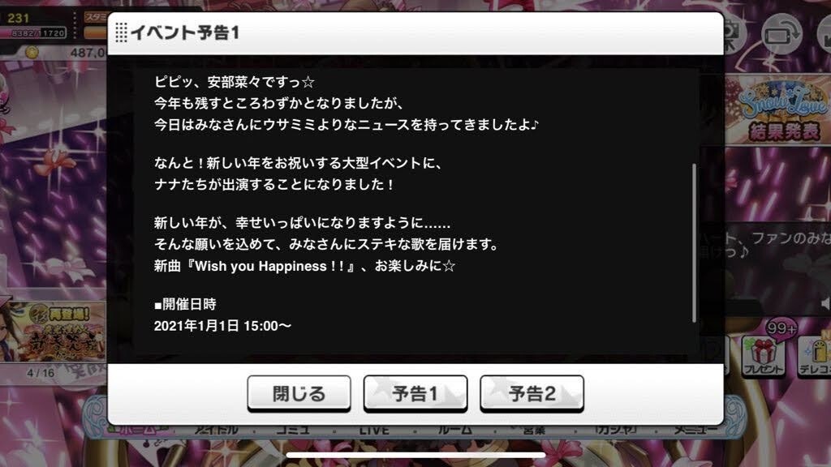Tap the speaker volume icon
Screen dimensions: 831x467
825,303
